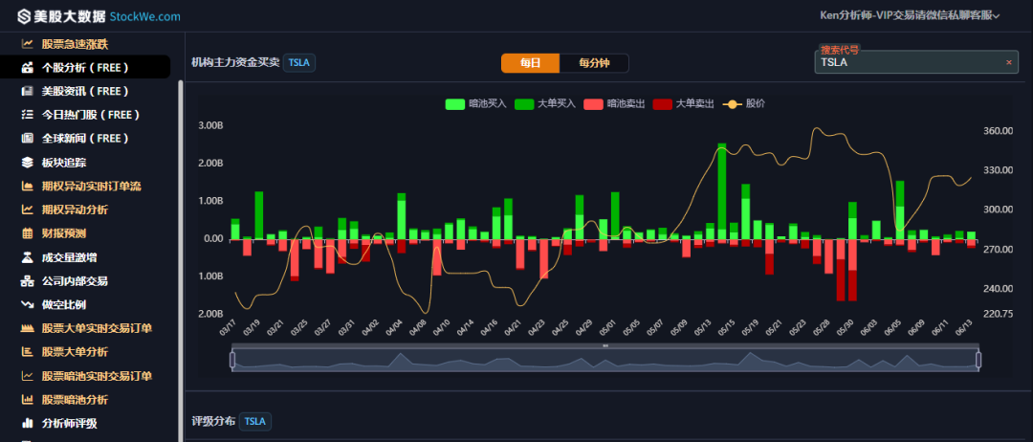Click the 期权异动实时订单流 chart icon
The width and height of the screenshot is (1033, 442).
click(27, 186)
